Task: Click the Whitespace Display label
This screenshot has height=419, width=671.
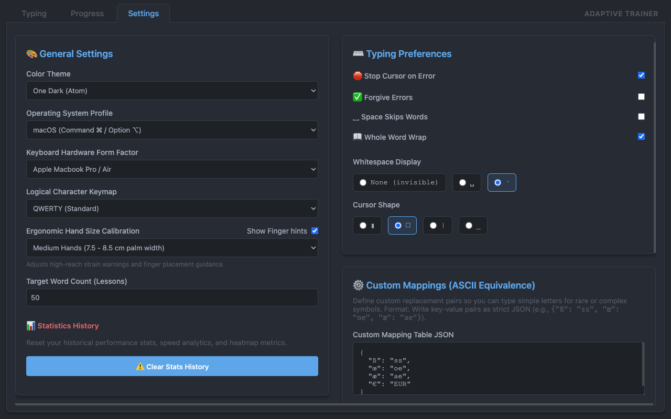Action: pyautogui.click(x=387, y=162)
